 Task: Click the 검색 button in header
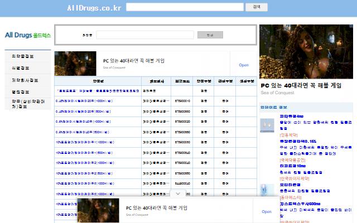(x=257, y=7)
